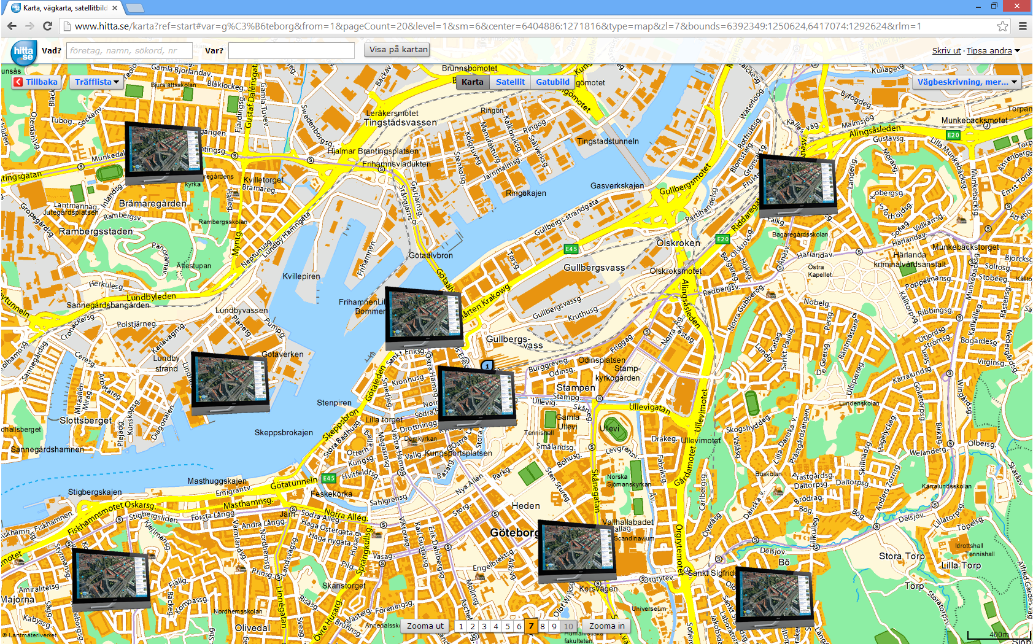
Task: Open the monitor thumbnail beside Frihamnen
Action: (424, 317)
